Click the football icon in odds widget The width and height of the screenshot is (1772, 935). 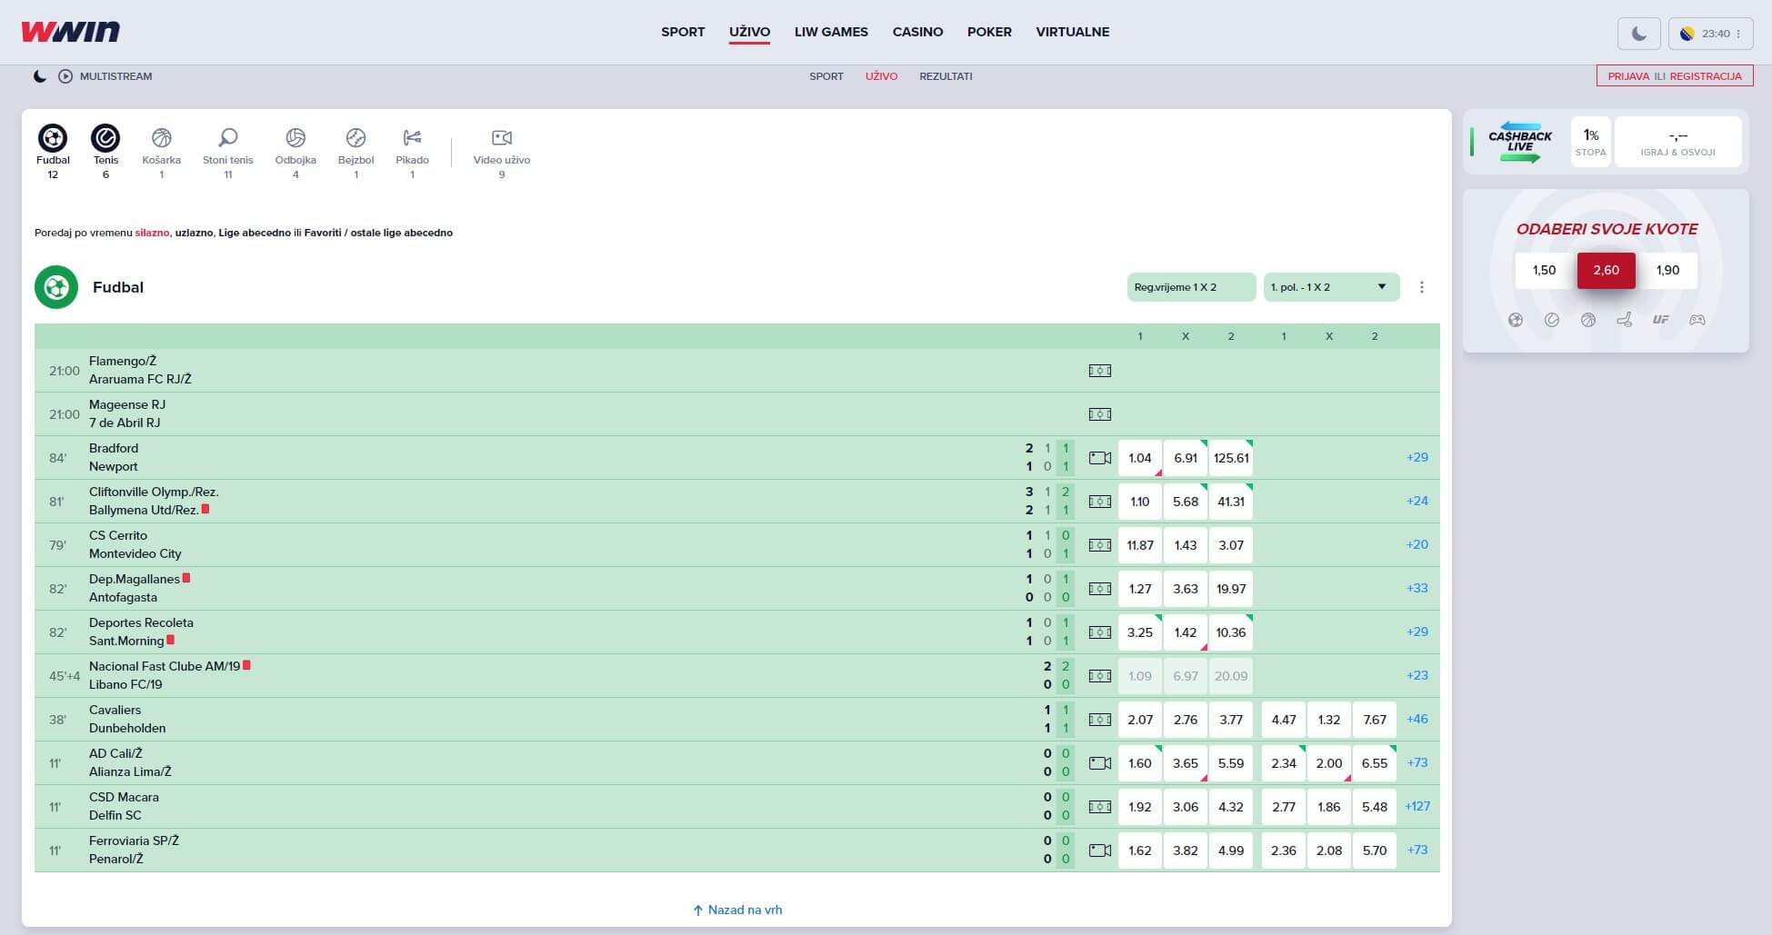click(1516, 320)
